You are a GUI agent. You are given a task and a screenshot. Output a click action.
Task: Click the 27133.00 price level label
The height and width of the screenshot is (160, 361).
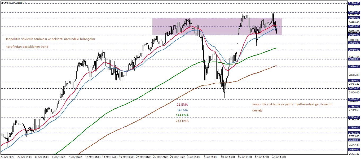[x=354, y=133]
